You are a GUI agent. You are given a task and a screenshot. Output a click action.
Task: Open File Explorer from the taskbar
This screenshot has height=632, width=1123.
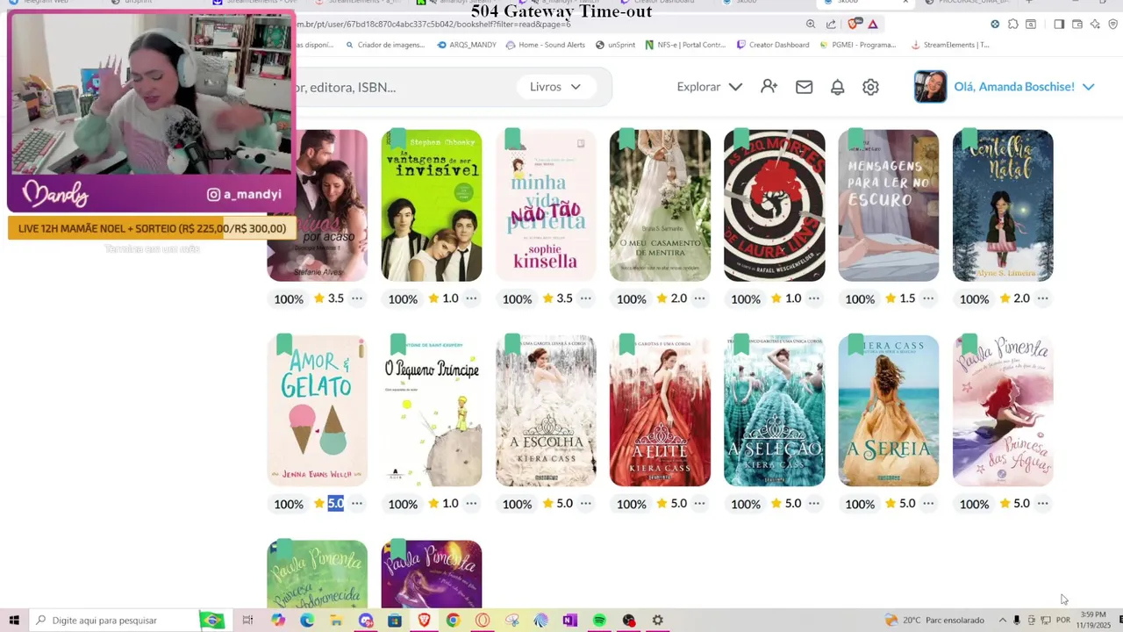tap(336, 621)
